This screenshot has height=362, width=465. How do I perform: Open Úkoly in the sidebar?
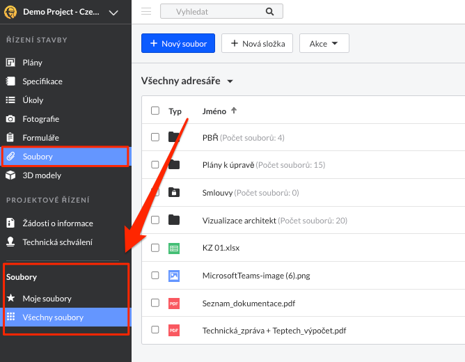[33, 100]
